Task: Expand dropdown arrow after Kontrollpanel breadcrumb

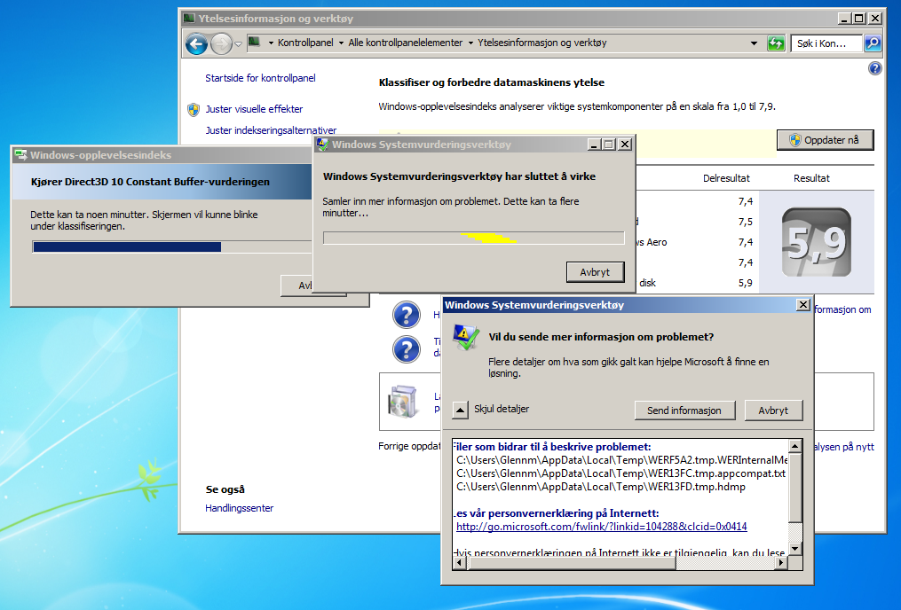Action: point(342,43)
